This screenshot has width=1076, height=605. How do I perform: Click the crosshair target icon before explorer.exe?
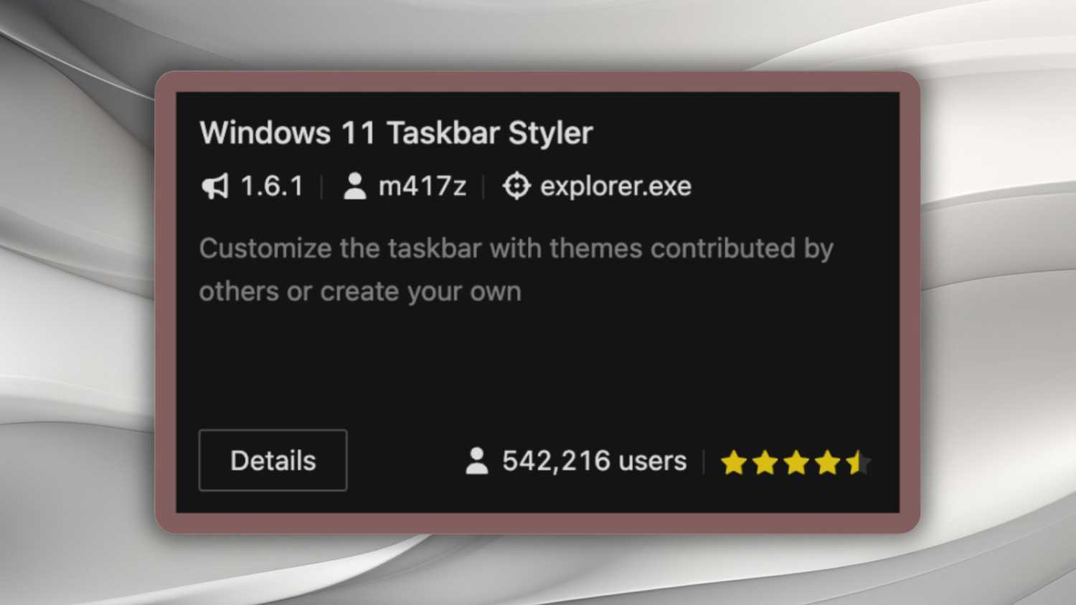click(515, 186)
